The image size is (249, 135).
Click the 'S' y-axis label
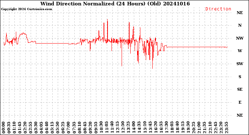pos(240,77)
